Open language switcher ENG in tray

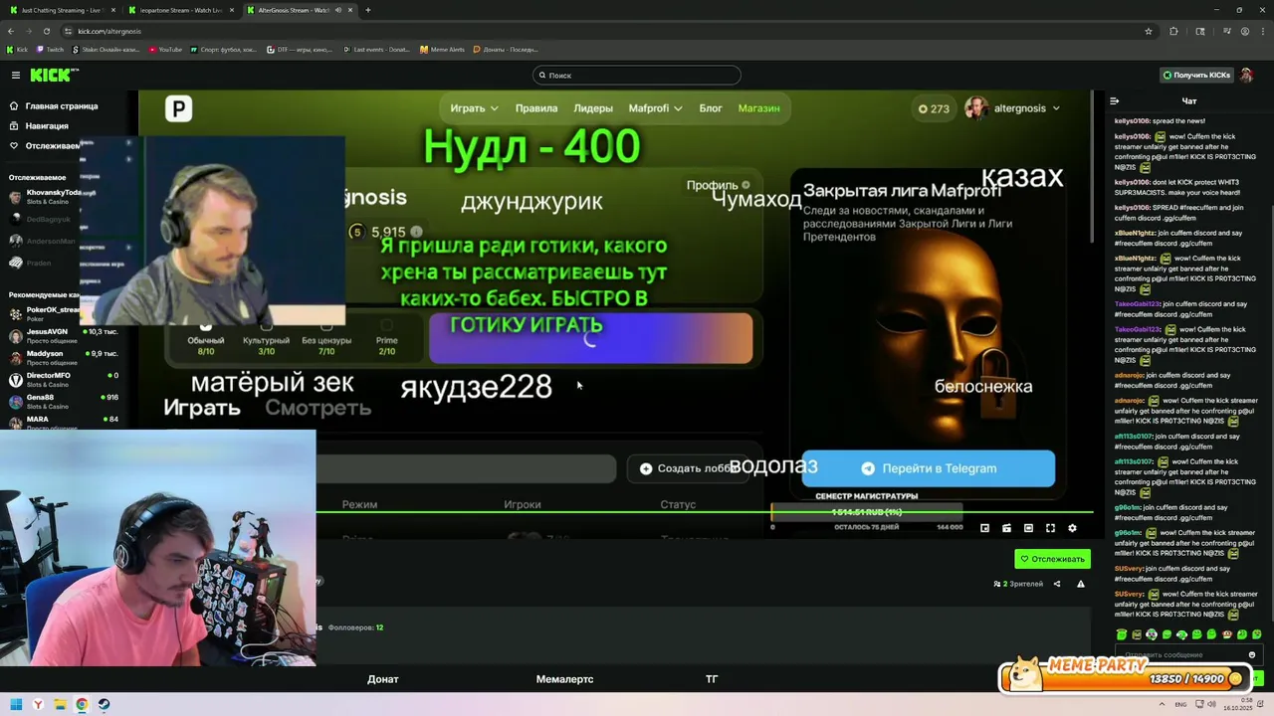point(1181,704)
